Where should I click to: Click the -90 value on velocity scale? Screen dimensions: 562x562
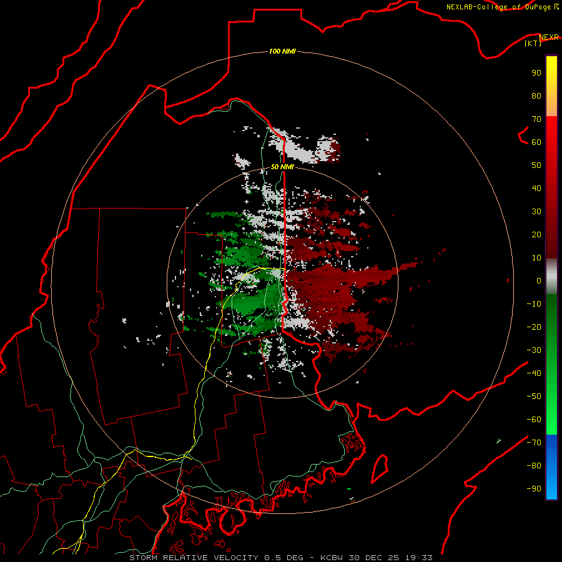(534, 489)
